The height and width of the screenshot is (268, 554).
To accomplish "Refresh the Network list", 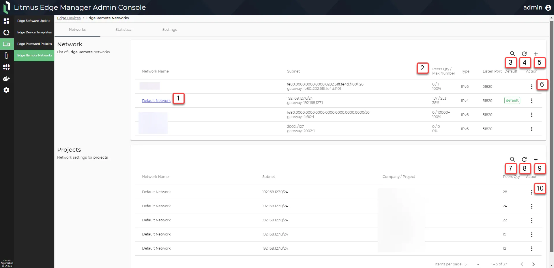I will 524,54.
